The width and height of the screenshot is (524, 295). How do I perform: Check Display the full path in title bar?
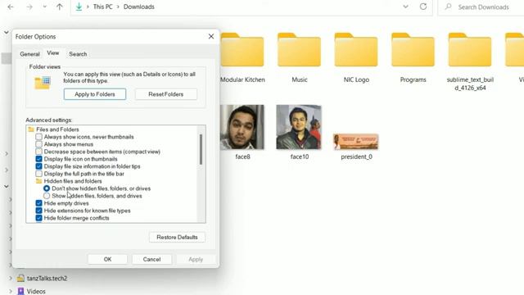pyautogui.click(x=38, y=174)
